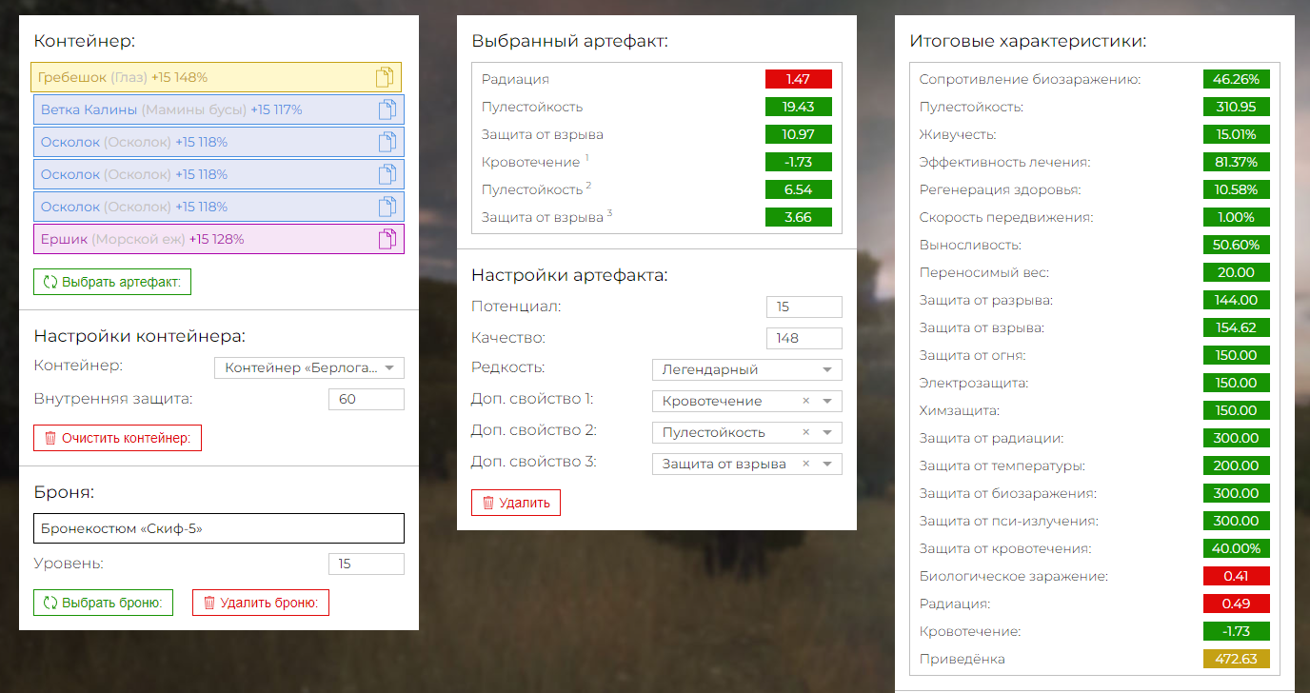This screenshot has width=1310, height=693.
Task: Click the total Защита от взрыва value 154.62
Action: point(1237,327)
